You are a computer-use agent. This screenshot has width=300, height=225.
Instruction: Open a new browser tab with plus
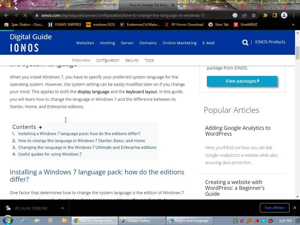242,5
